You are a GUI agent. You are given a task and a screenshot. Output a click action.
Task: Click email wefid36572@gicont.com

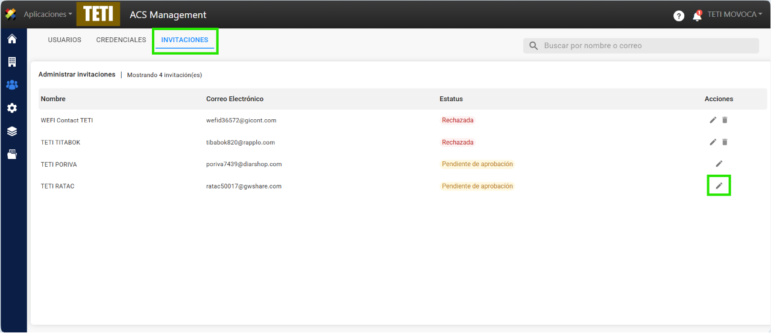point(241,120)
